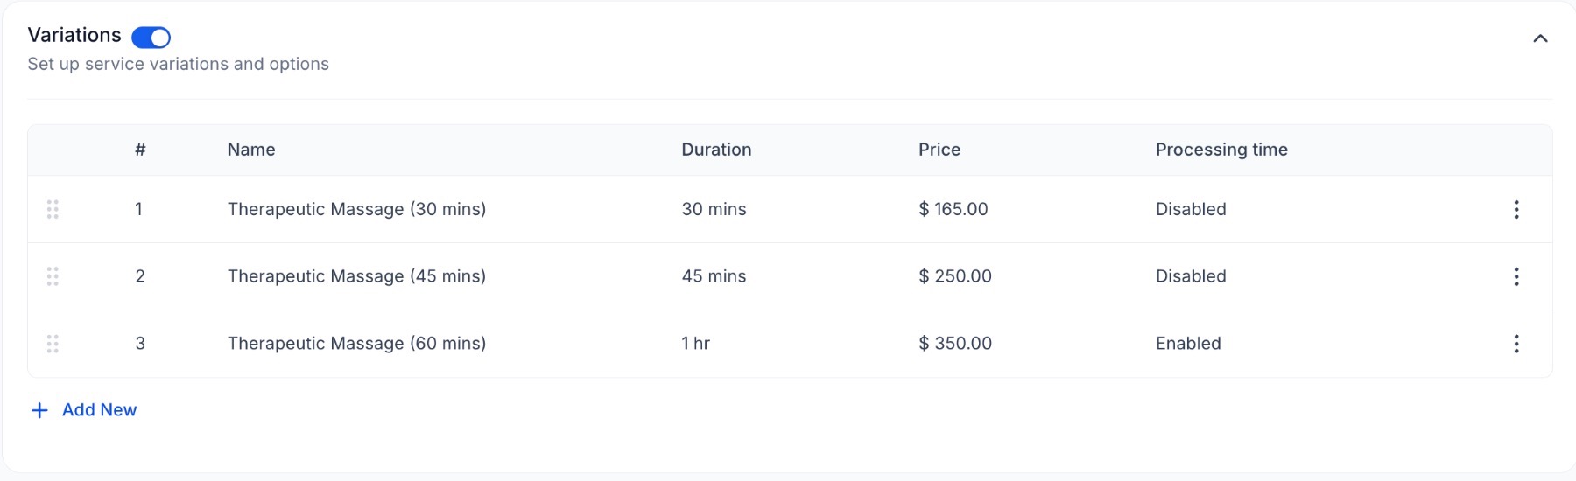Select Therapeutic Massage (30 mins) name
The width and height of the screenshot is (1576, 481).
356,210
